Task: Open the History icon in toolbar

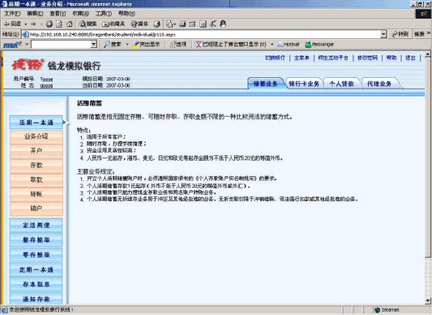Action: tap(157, 24)
